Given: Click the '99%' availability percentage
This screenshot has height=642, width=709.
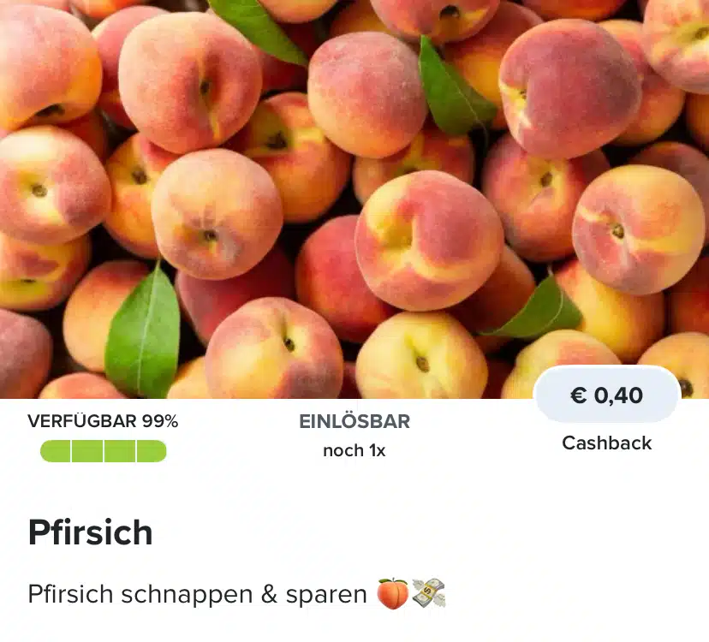Looking at the screenshot, I should point(160,421).
